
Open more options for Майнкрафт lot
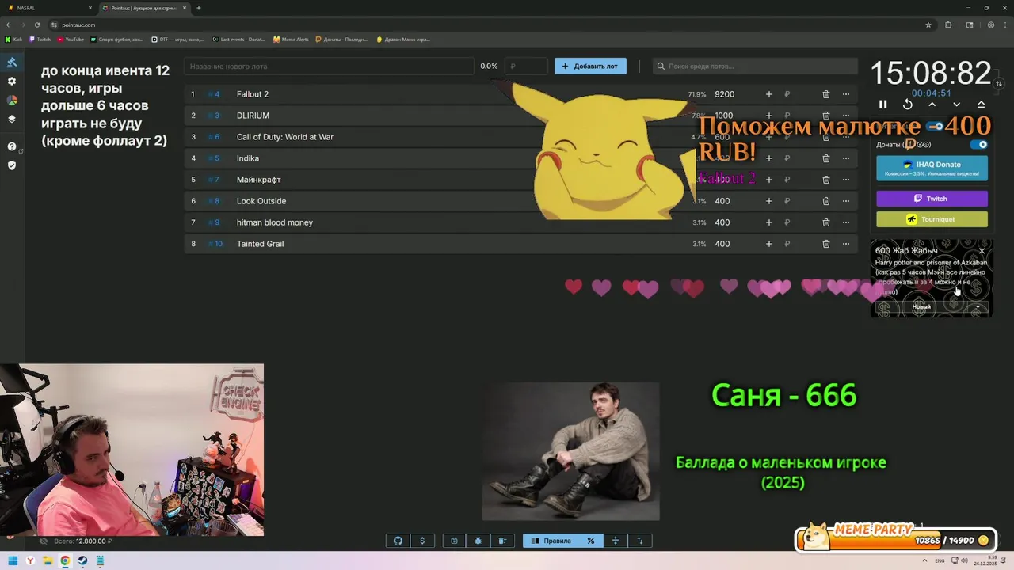click(846, 180)
